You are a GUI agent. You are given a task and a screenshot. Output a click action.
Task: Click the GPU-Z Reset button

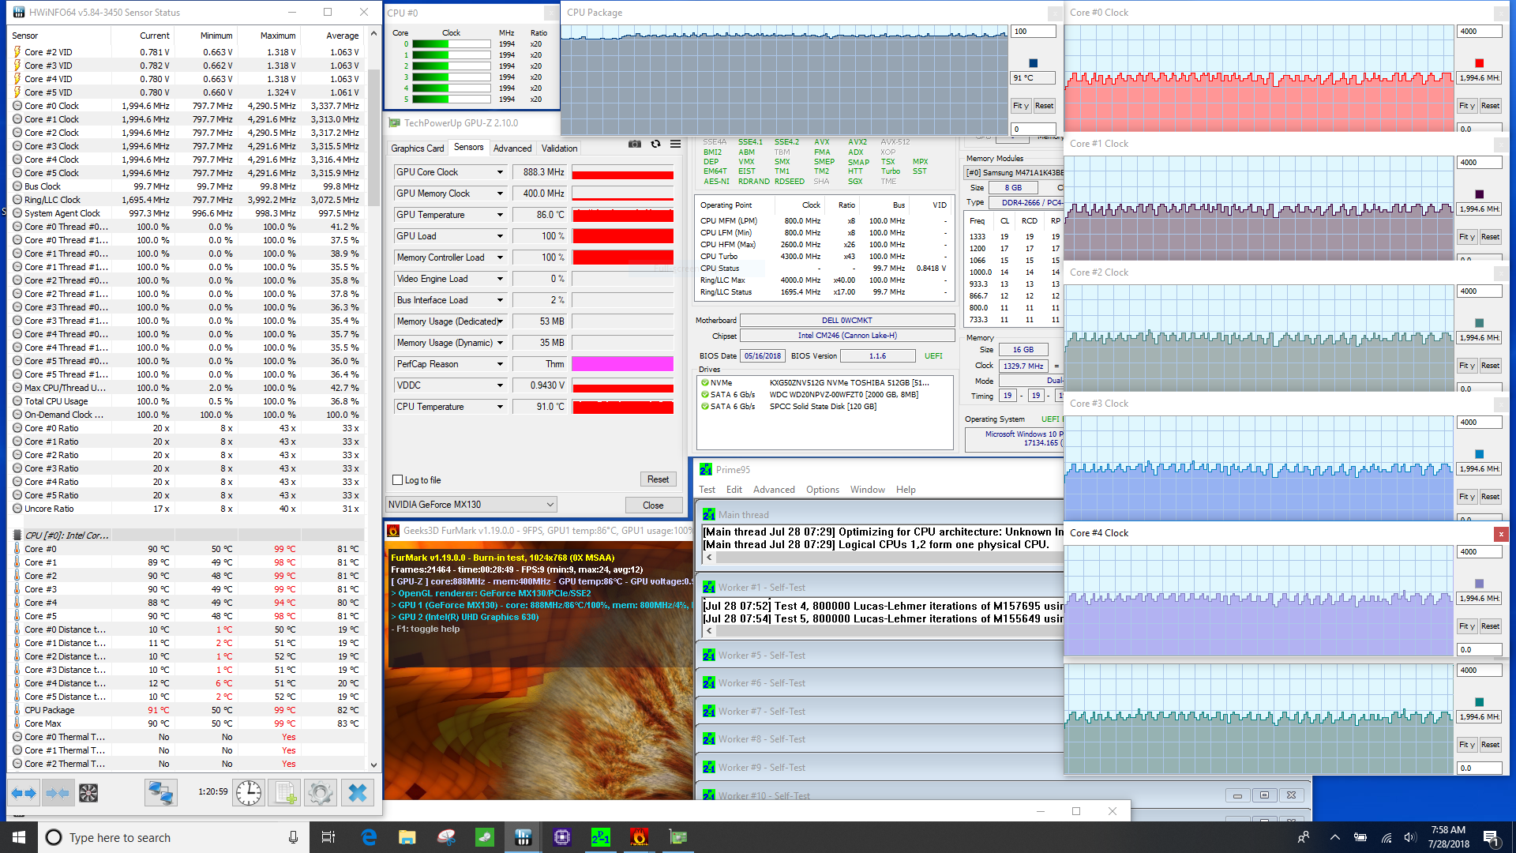point(658,479)
